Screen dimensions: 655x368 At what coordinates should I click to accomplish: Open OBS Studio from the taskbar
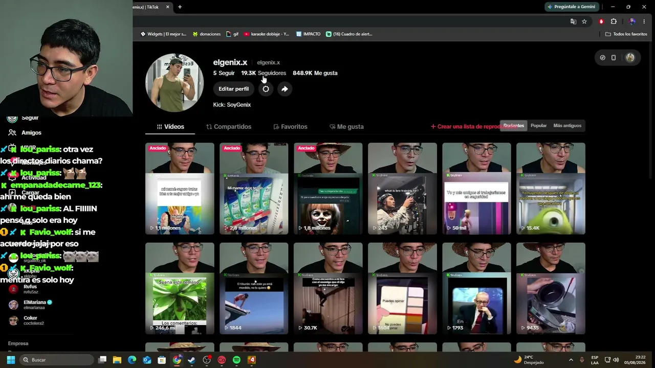pyautogui.click(x=207, y=360)
